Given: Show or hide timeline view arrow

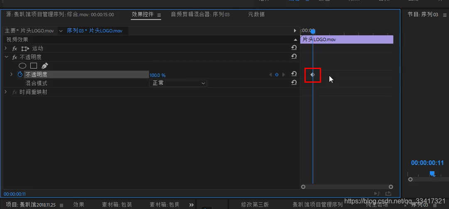Looking at the screenshot, I should [x=295, y=31].
